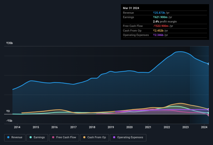
Task: Click the Mar 31 2024 tooltip date
Action: pos(131,8)
